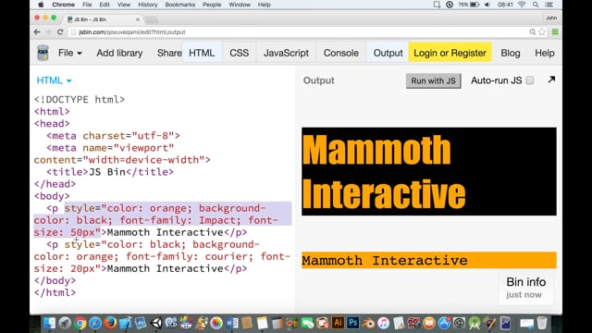
Task: Open Firefox from the dock
Action: 110,323
